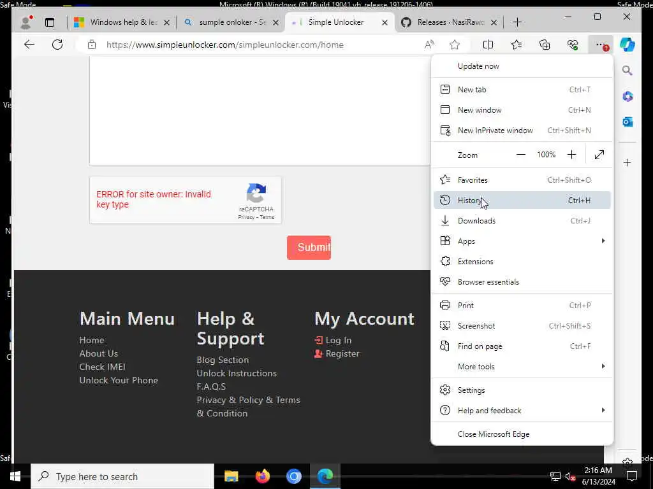Open Favorites list toolbar icon

[517, 45]
